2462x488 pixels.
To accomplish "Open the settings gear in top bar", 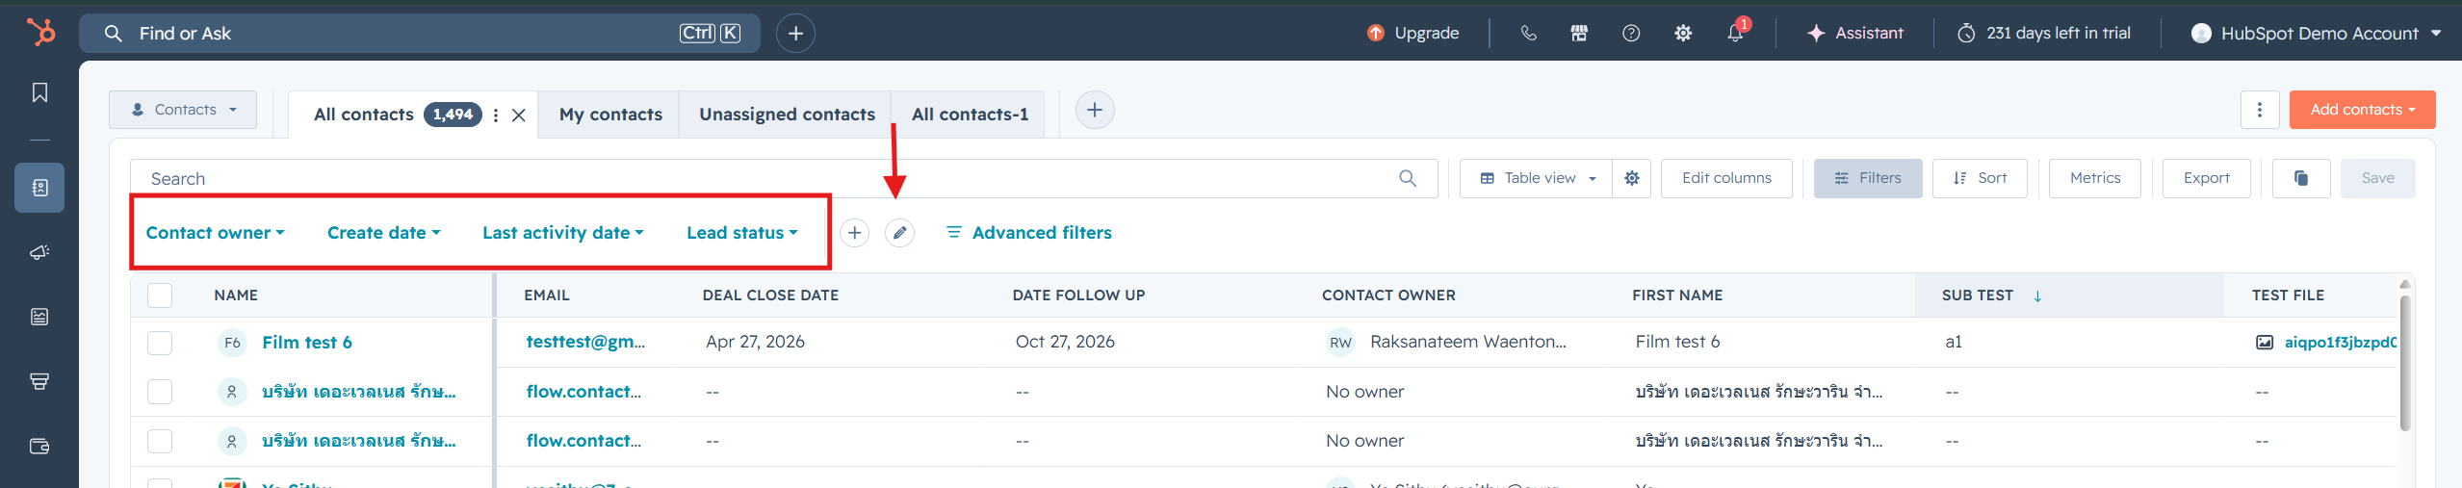I will point(1683,33).
